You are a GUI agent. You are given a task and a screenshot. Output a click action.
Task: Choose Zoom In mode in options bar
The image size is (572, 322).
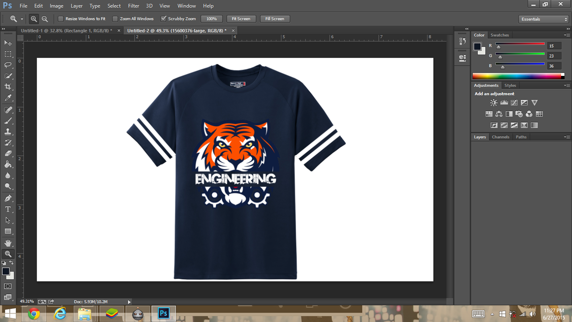coord(34,19)
